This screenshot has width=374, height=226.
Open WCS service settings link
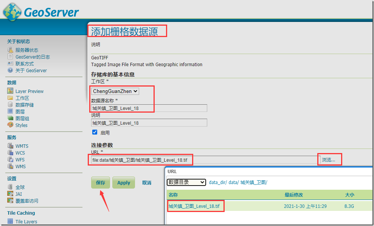(20, 153)
